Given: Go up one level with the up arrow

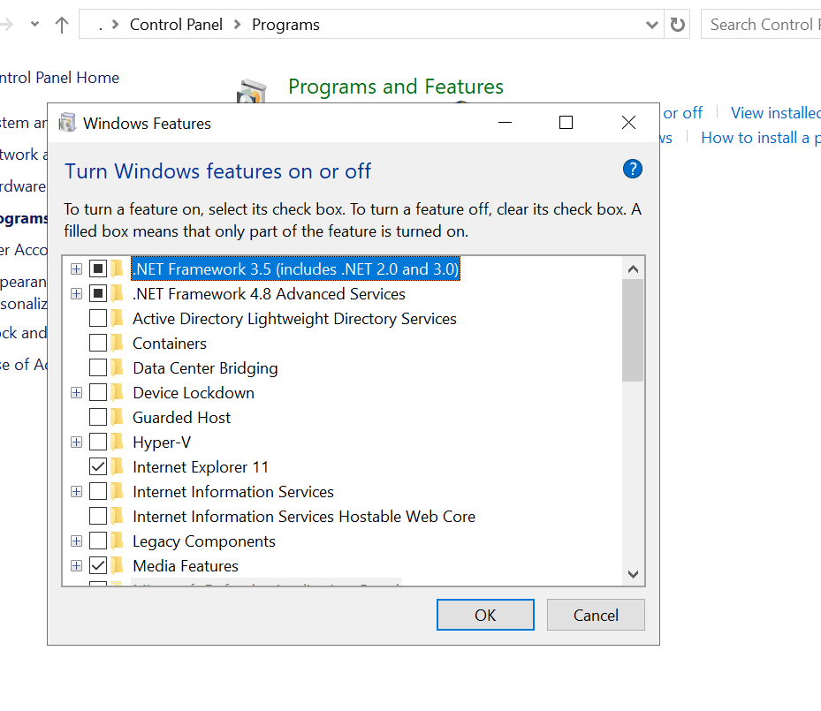Looking at the screenshot, I should [x=62, y=25].
